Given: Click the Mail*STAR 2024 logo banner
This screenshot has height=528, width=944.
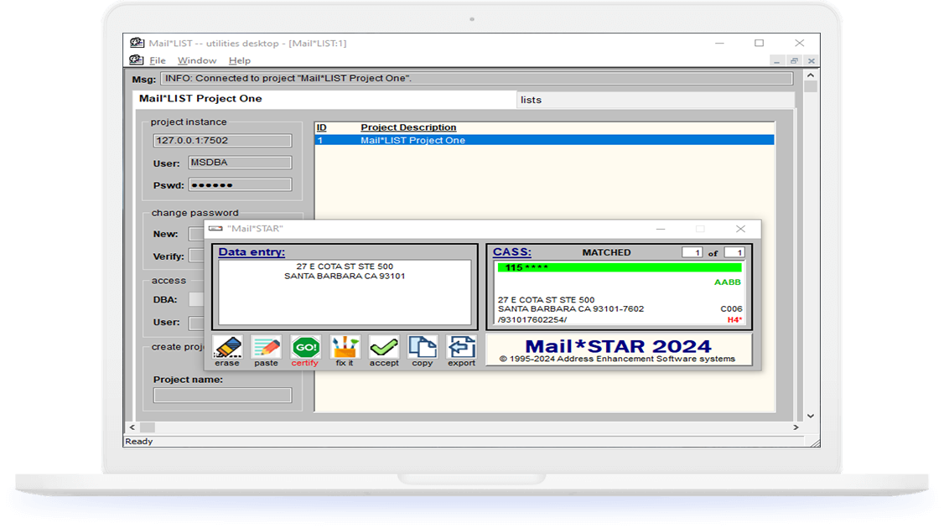Looking at the screenshot, I should point(619,349).
